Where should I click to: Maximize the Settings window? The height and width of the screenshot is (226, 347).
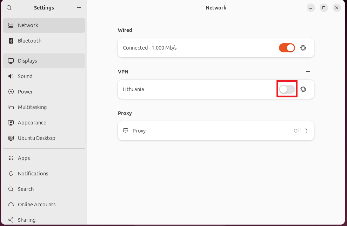[324, 8]
